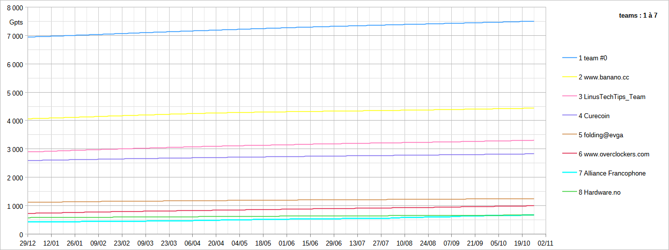The image size is (669, 250).
Task: Click the yellow www.banano.cc legend line
Action: (x=569, y=77)
